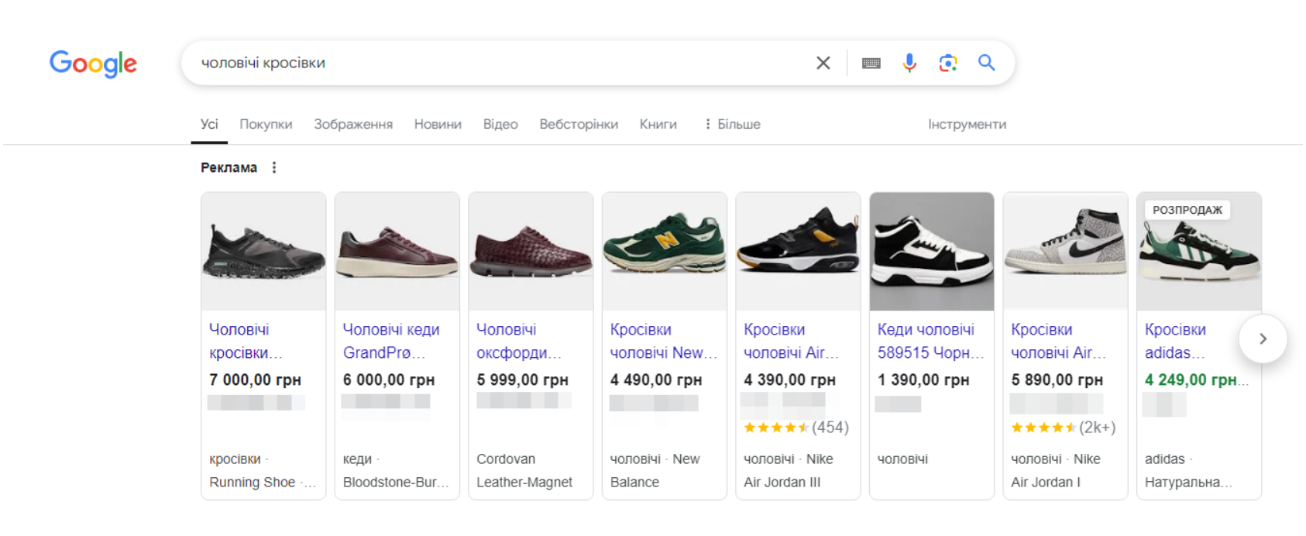1306x536 pixels.
Task: Open the on-screen keyboard icon
Action: click(871, 63)
